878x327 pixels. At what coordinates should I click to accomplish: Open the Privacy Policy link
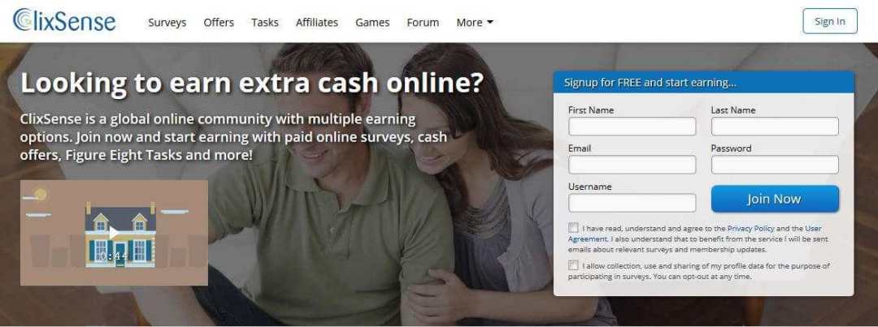coord(750,228)
